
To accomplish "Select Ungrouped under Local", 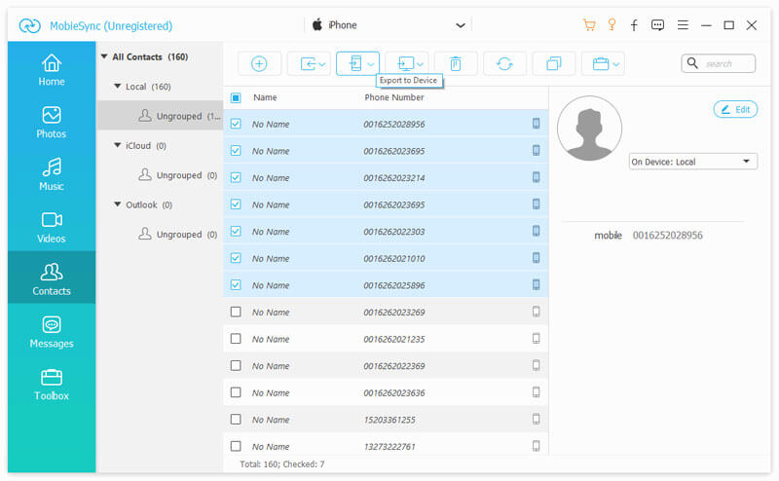I will pyautogui.click(x=160, y=116).
